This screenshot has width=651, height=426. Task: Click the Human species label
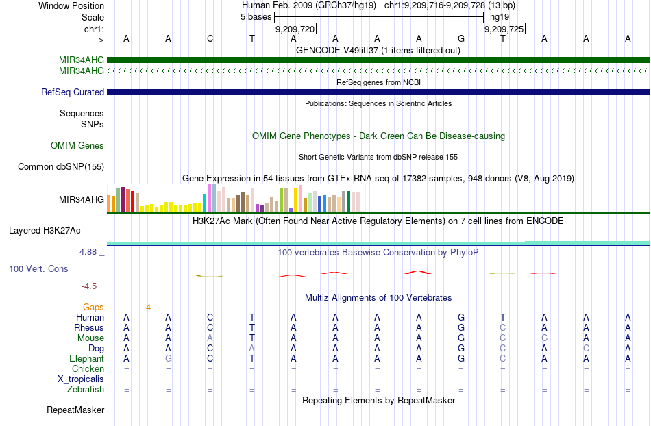pyautogui.click(x=90, y=317)
